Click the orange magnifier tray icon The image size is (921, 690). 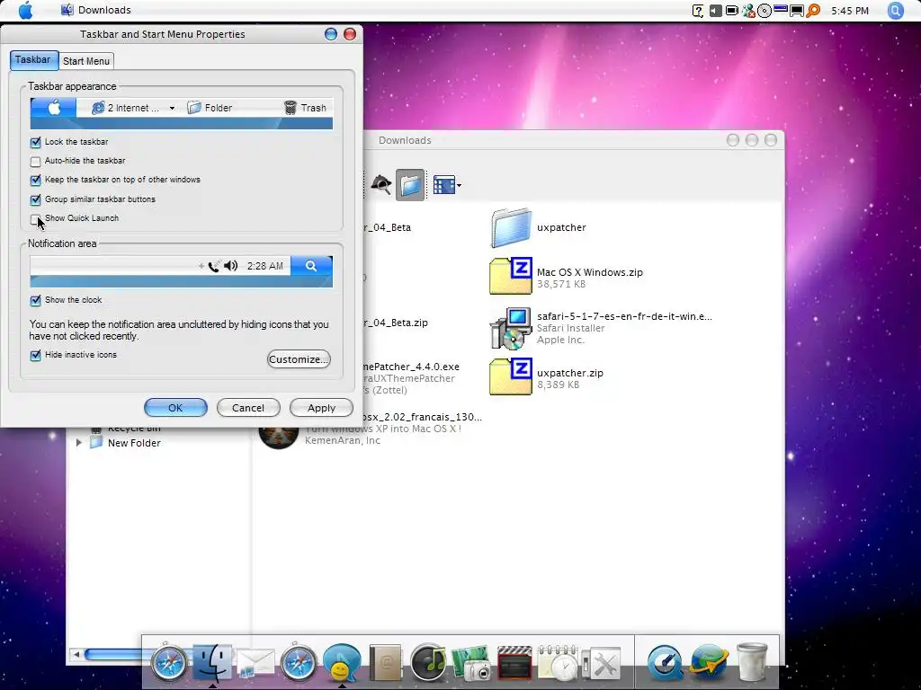pos(813,11)
